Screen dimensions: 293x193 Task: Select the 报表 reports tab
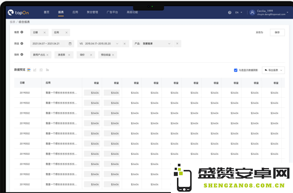61,12
